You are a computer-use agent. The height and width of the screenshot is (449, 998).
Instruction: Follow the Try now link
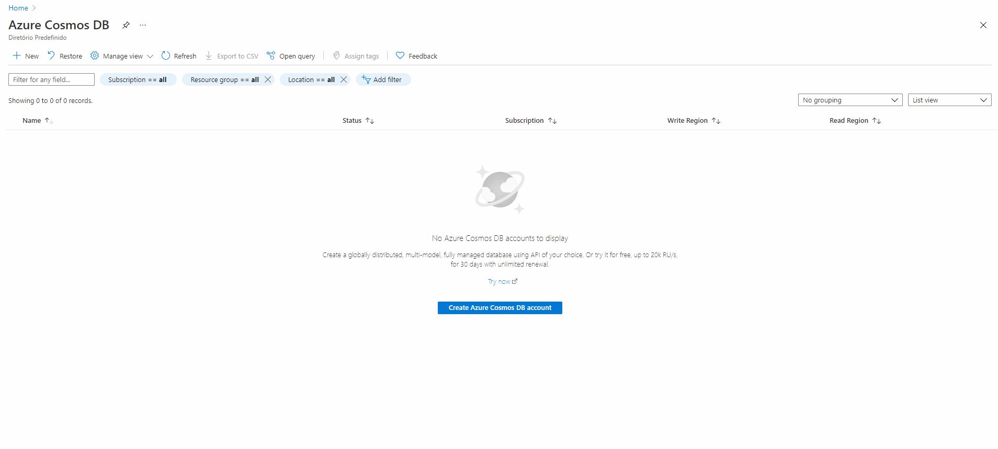[502, 281]
